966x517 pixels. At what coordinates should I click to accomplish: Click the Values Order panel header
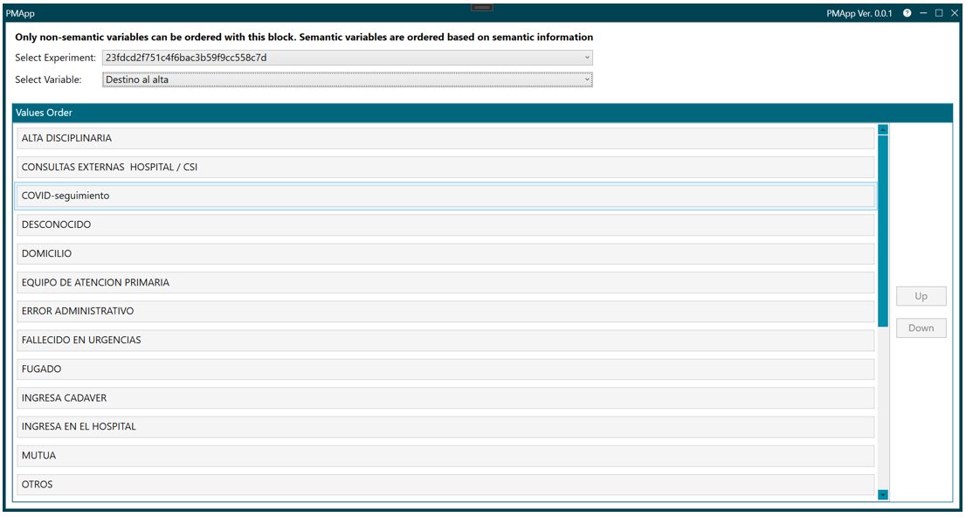[x=482, y=113]
